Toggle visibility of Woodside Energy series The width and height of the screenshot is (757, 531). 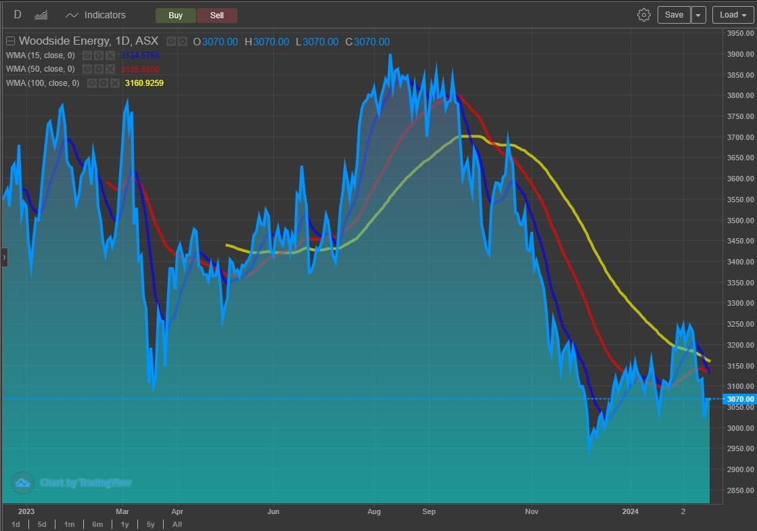(x=171, y=41)
